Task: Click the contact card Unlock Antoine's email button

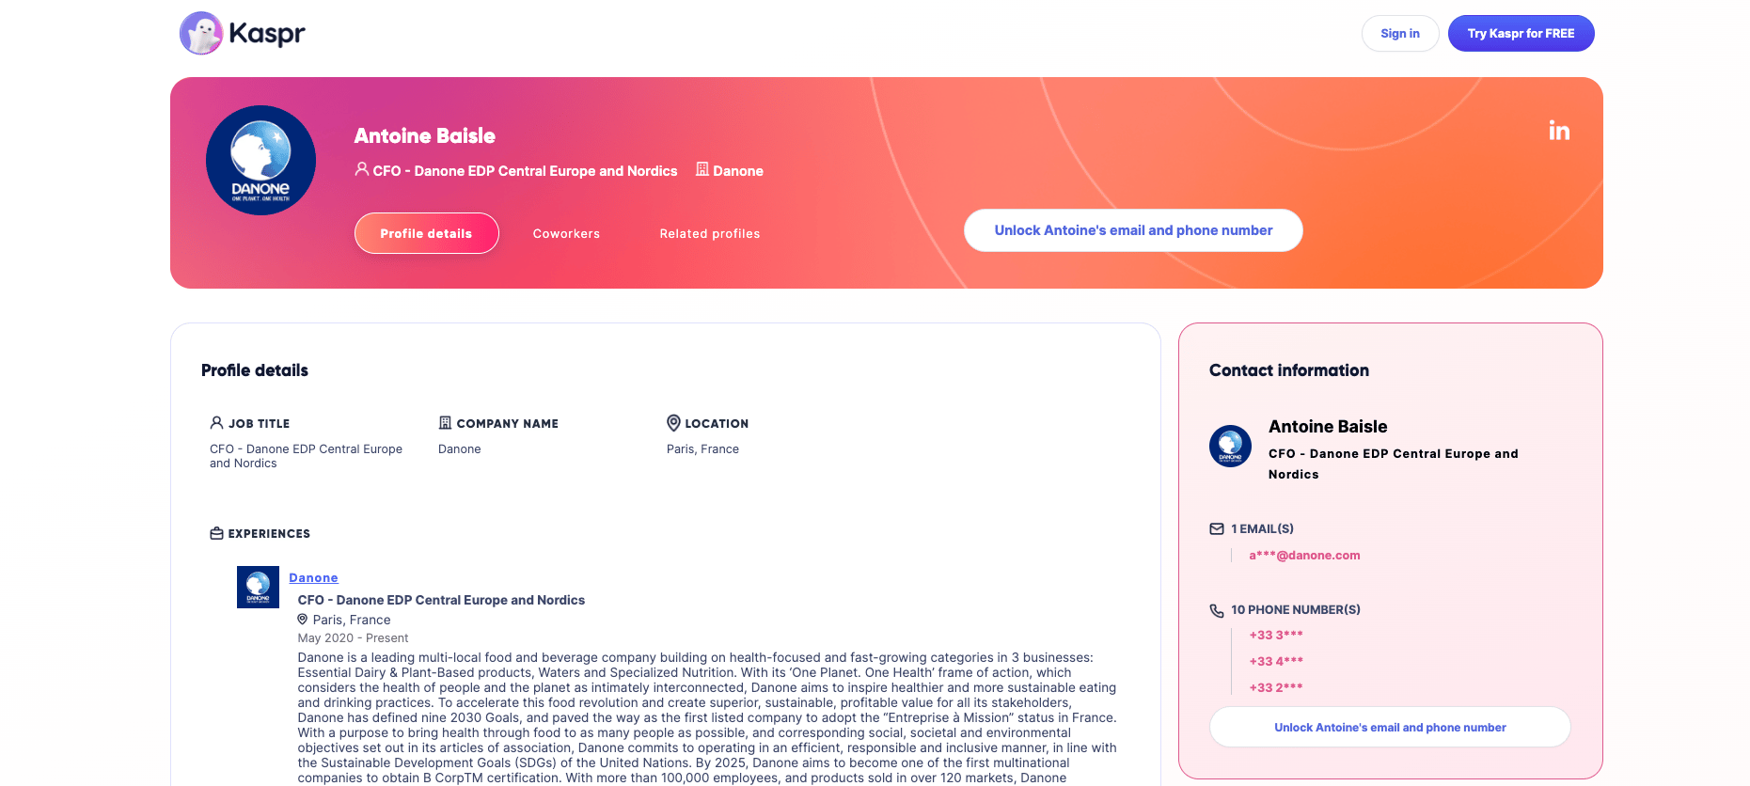Action: point(1390,728)
